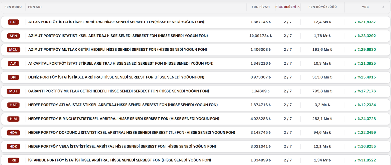This screenshot has width=391, height=165.
Task: Open the Azimut Portföy Mutlak Getiri Hedefli fund name
Action: pyautogui.click(x=118, y=50)
